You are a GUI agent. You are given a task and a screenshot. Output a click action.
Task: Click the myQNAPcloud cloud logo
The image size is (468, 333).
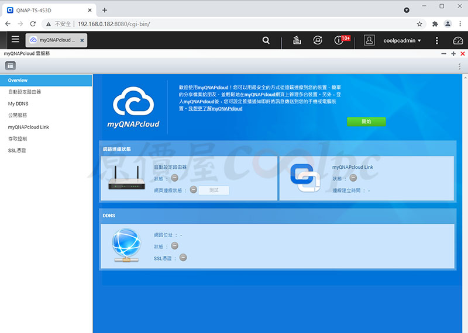tap(133, 107)
